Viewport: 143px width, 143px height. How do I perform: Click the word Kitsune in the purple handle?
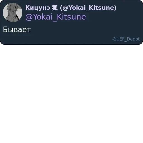click(x=71, y=17)
